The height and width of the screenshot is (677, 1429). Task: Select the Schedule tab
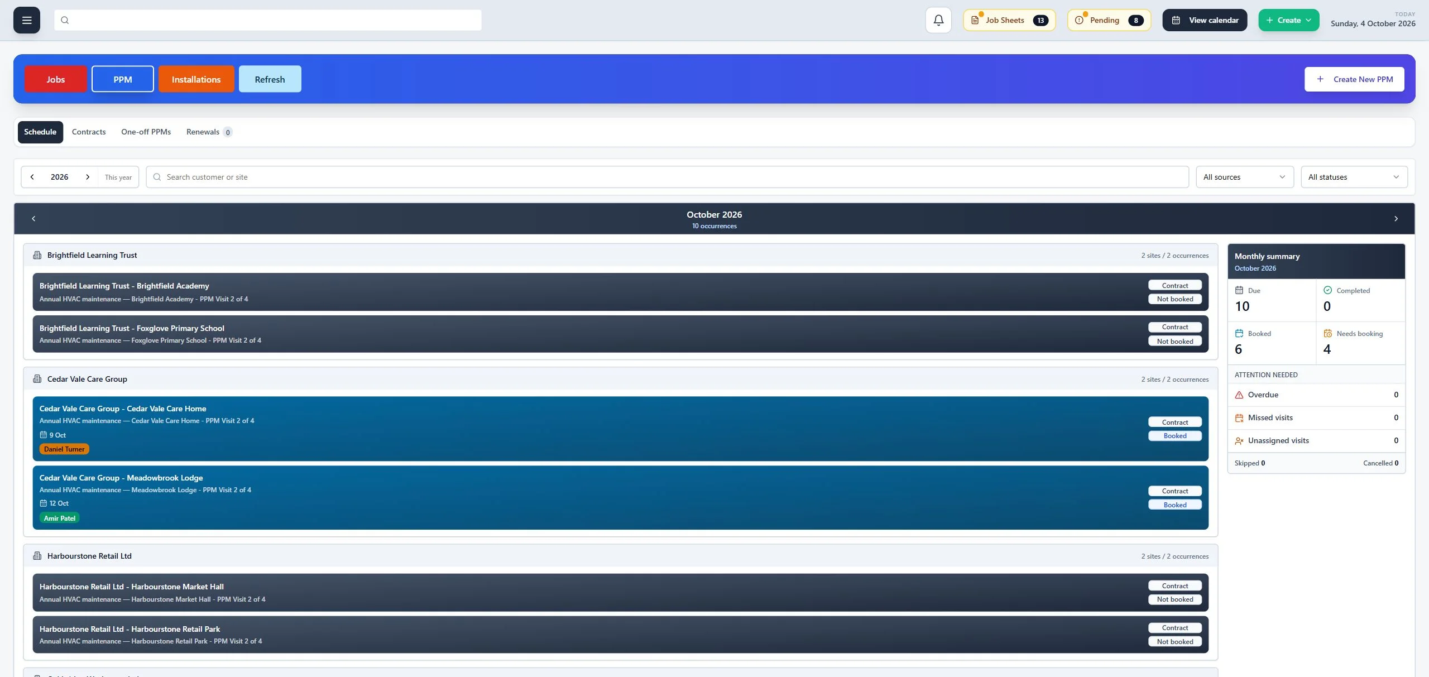pos(40,132)
